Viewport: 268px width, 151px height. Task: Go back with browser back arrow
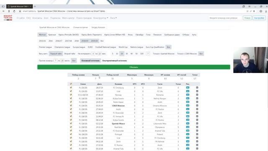pyautogui.click(x=4, y=11)
